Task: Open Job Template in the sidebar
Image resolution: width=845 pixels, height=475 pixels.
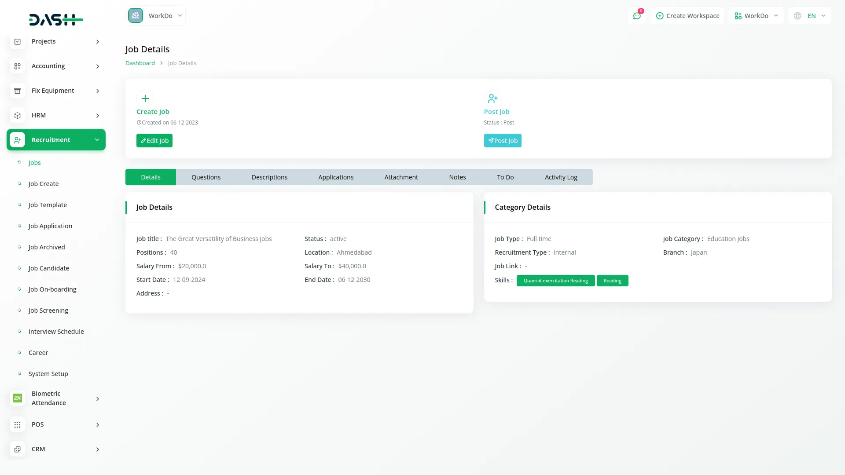Action: coord(48,205)
